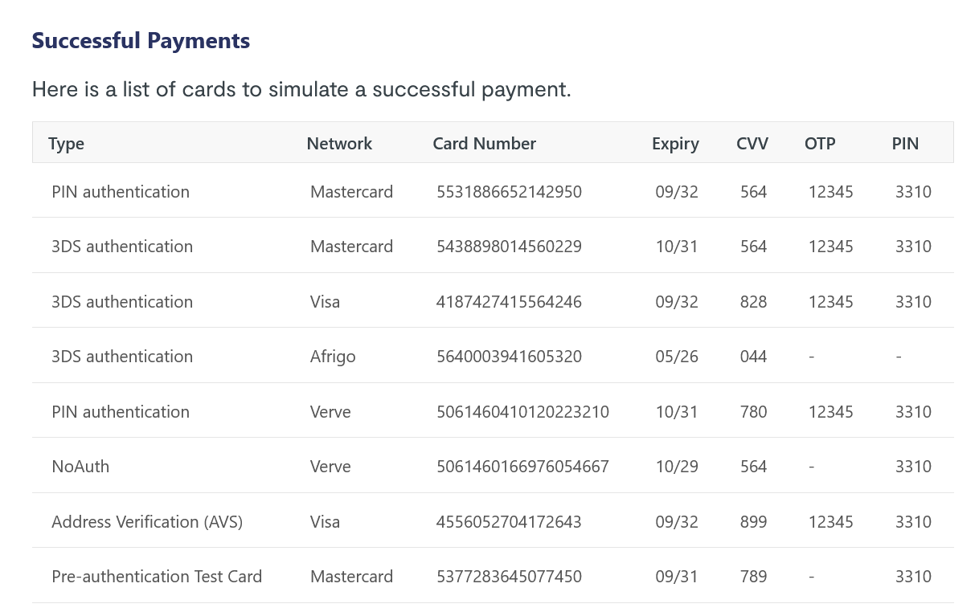979x612 pixels.
Task: Click expiry date 05/26
Action: (677, 357)
